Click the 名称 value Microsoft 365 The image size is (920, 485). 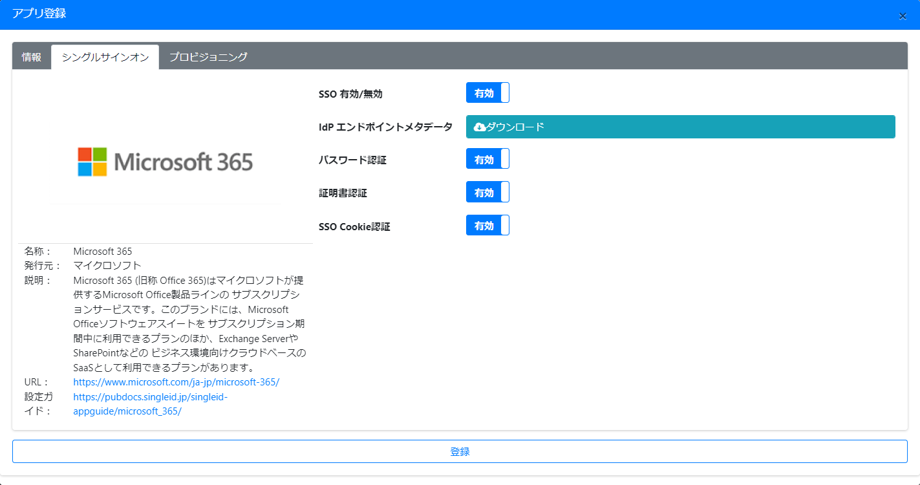tap(103, 251)
